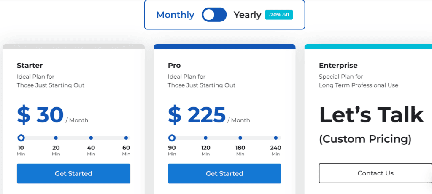
Task: Set Starter slider to 60 Min
Action: (x=126, y=138)
